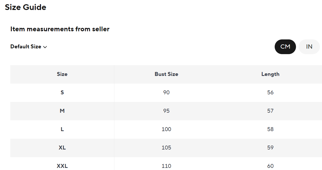Click the bust value 95 for size M
This screenshot has width=322, height=170.
coord(166,111)
